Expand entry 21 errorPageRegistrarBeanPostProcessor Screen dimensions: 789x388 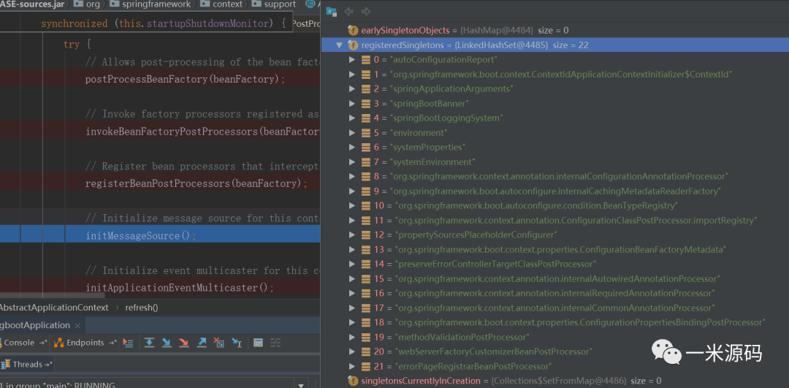click(x=353, y=367)
